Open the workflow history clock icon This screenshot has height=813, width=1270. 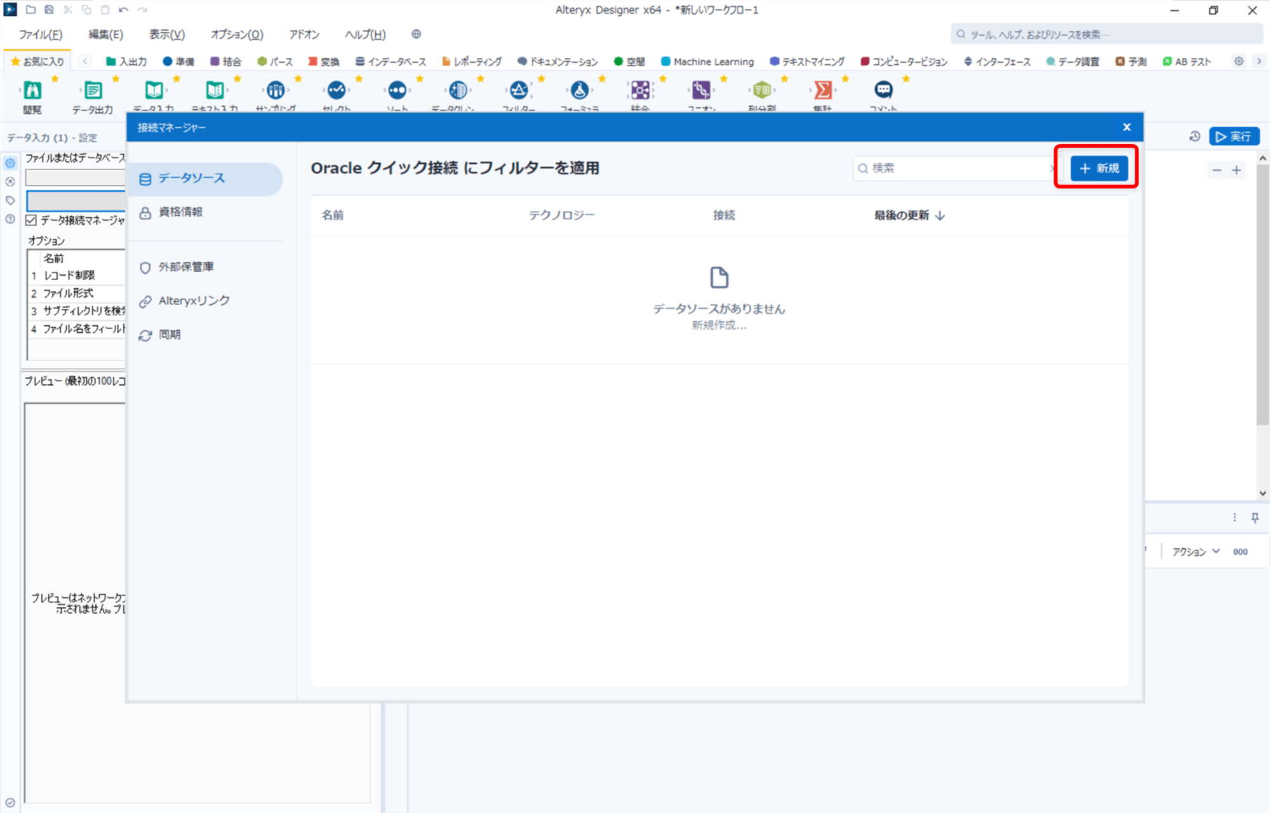click(x=1194, y=137)
